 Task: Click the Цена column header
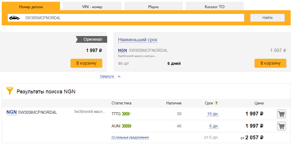pos(259,103)
